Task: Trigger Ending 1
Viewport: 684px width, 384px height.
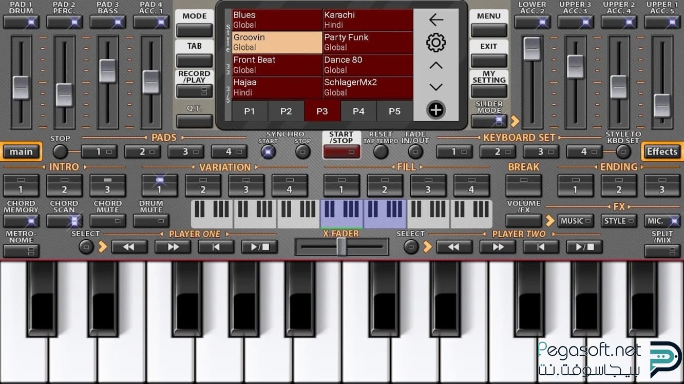Action: [x=576, y=185]
